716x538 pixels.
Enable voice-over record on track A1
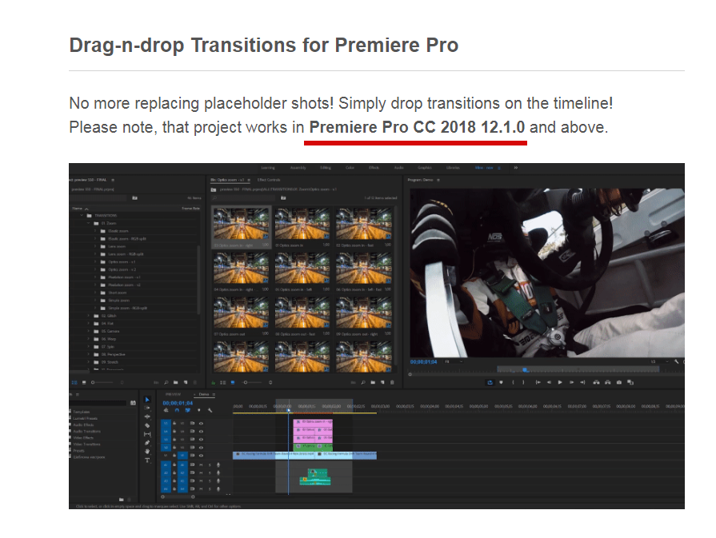[x=218, y=465]
